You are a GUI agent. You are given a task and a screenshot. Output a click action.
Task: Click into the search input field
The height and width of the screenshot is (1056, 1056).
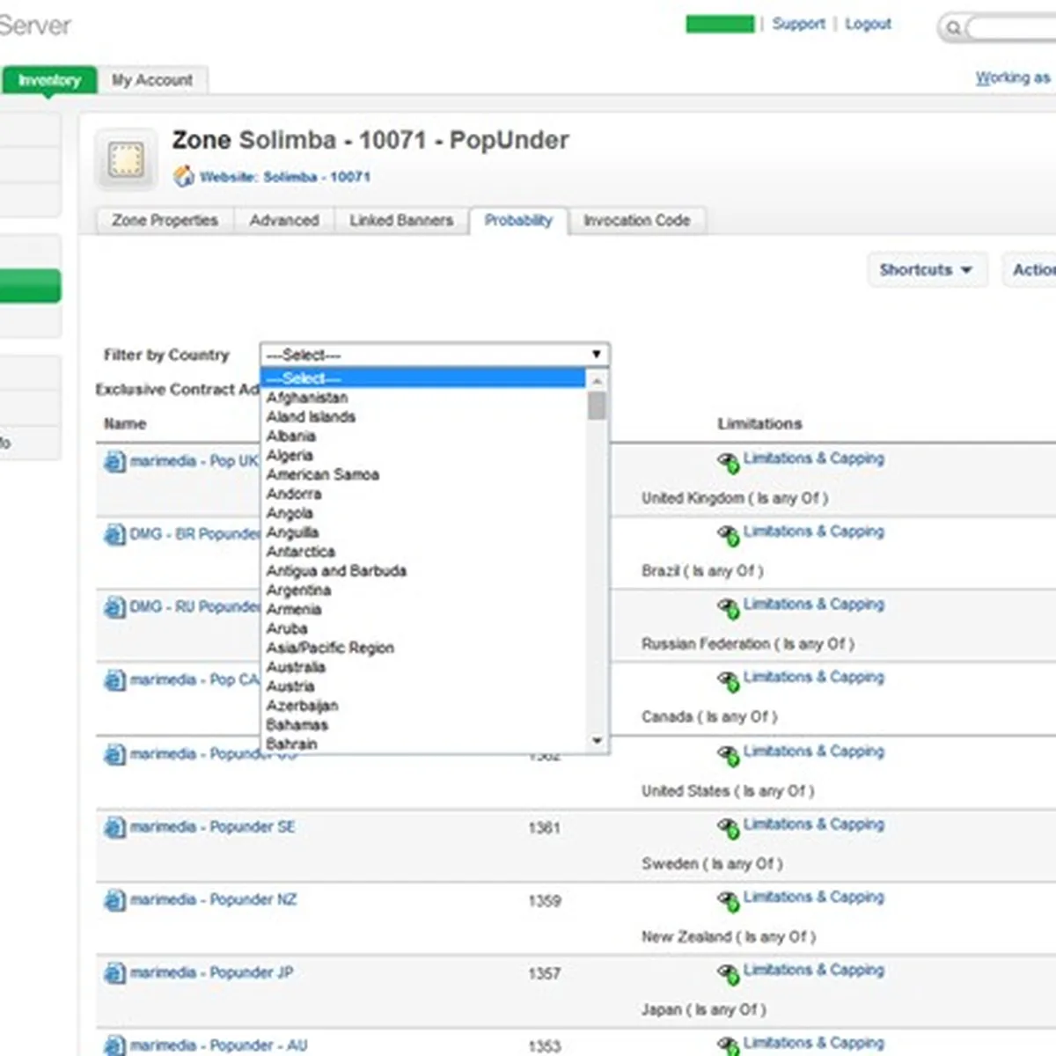point(1012,28)
